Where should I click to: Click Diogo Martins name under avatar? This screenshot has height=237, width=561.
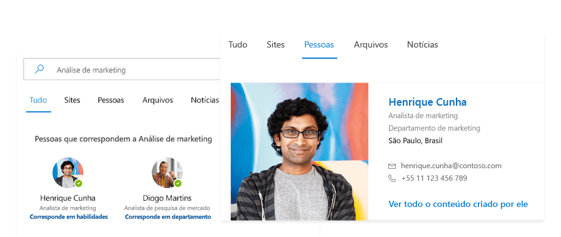167,198
